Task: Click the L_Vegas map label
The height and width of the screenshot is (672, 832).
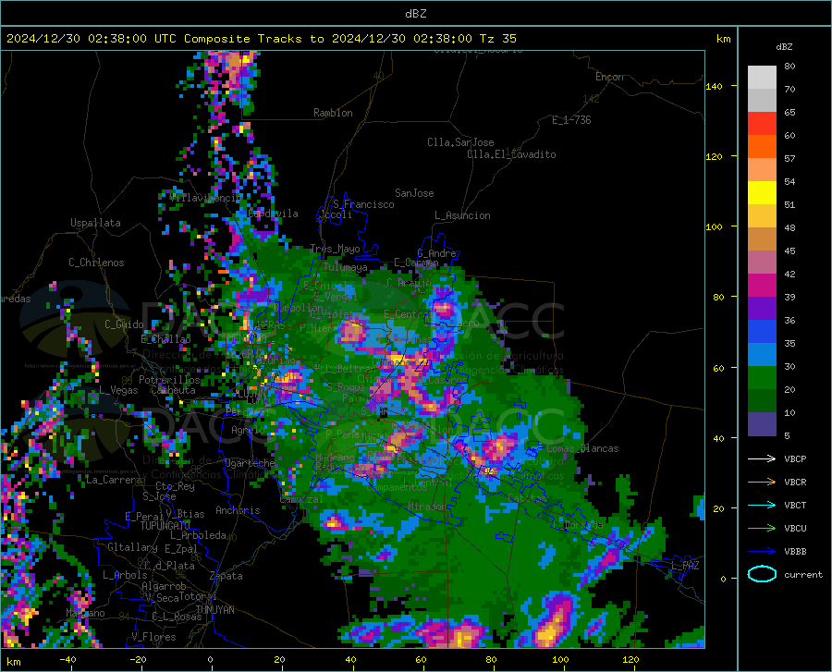Action: click(x=118, y=390)
